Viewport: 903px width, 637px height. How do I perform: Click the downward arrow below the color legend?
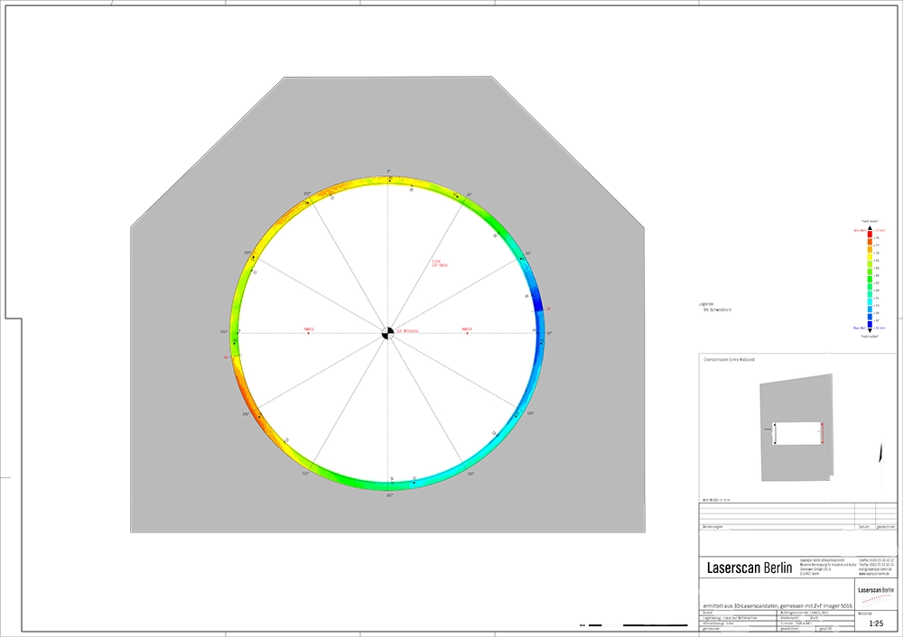pyautogui.click(x=869, y=328)
